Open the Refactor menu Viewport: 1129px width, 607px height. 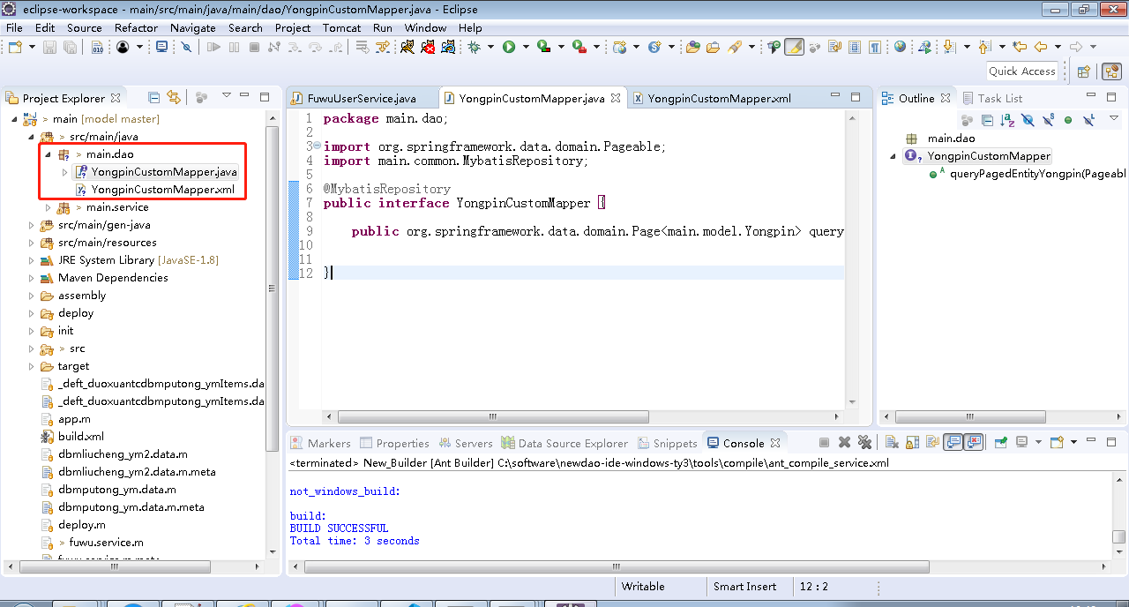(136, 27)
